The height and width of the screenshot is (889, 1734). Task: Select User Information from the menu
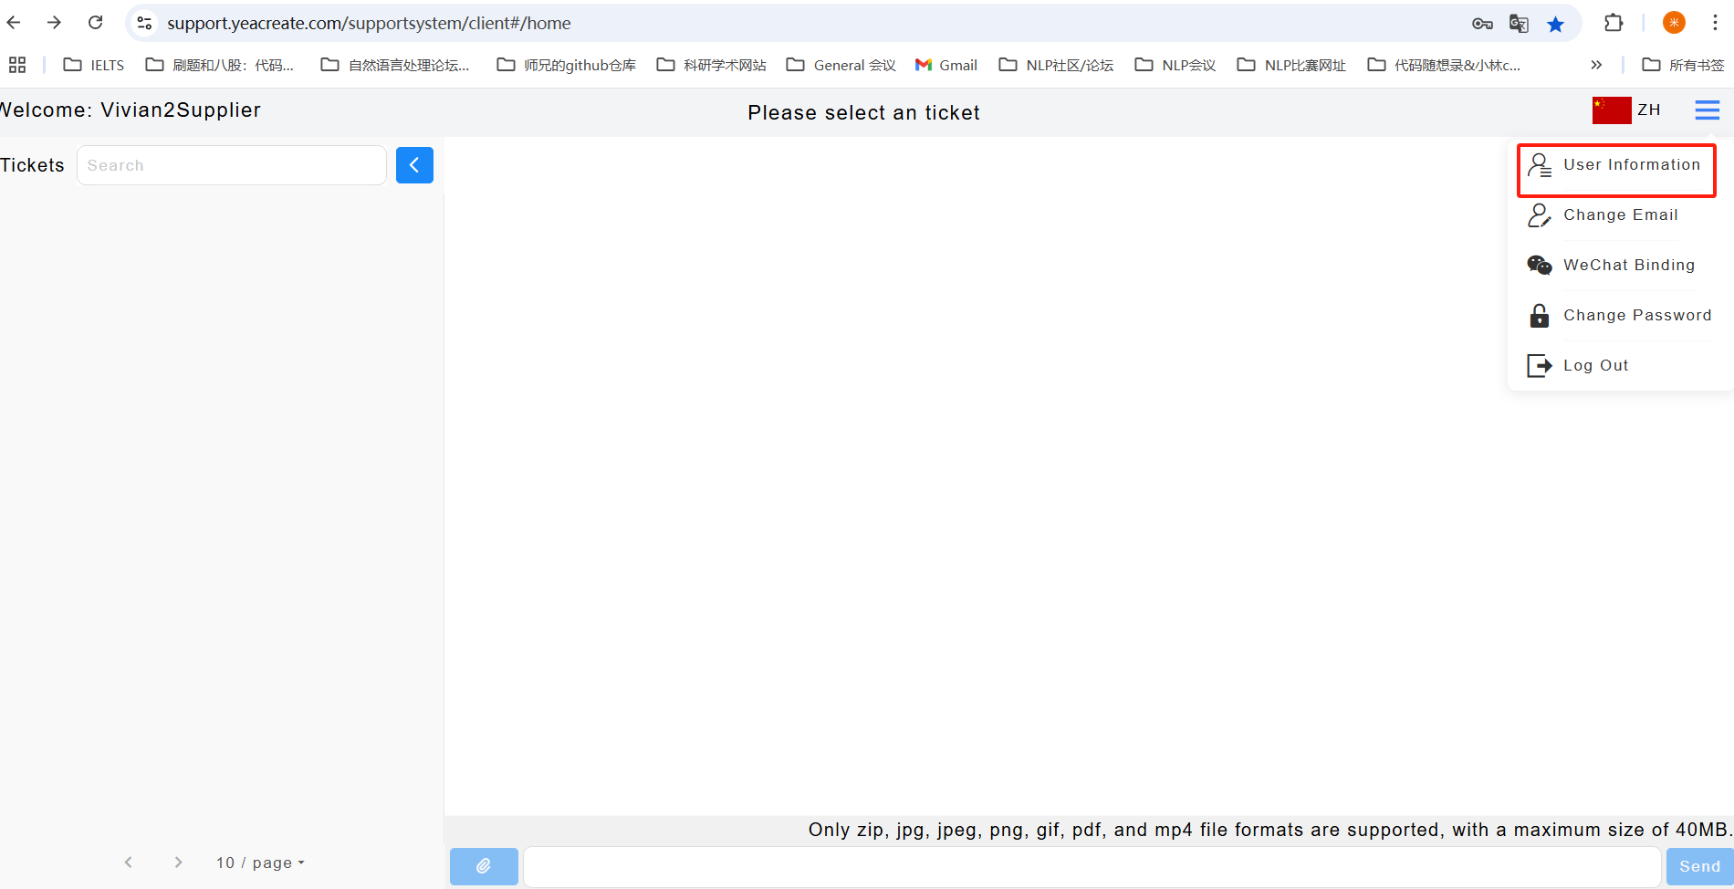1616,165
